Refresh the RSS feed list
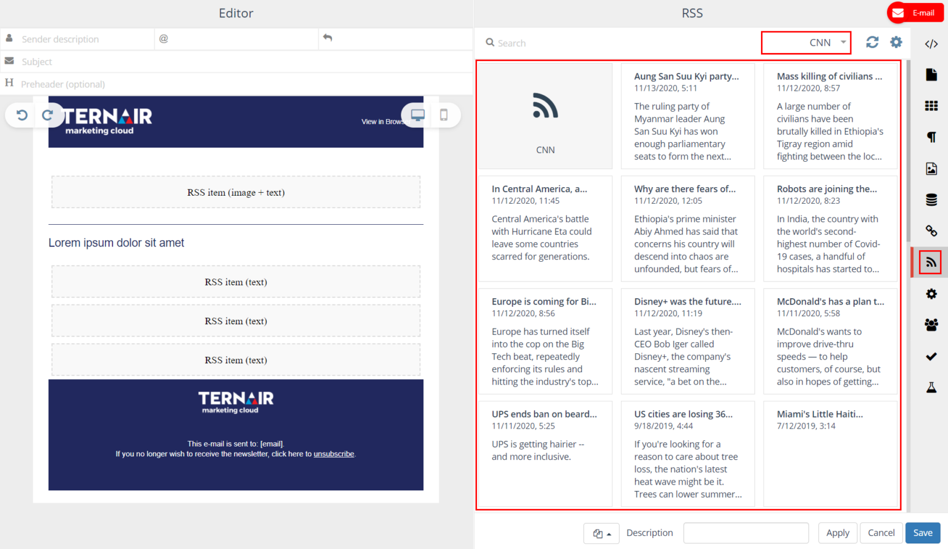The image size is (948, 549). pos(872,42)
